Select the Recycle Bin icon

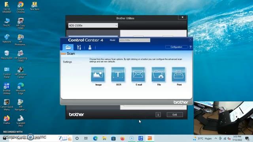click(x=7, y=55)
